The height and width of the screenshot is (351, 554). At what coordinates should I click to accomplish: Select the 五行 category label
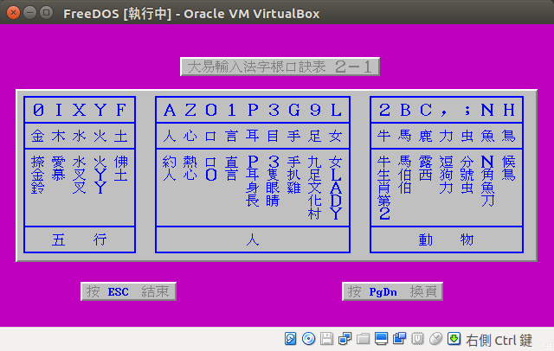click(79, 240)
